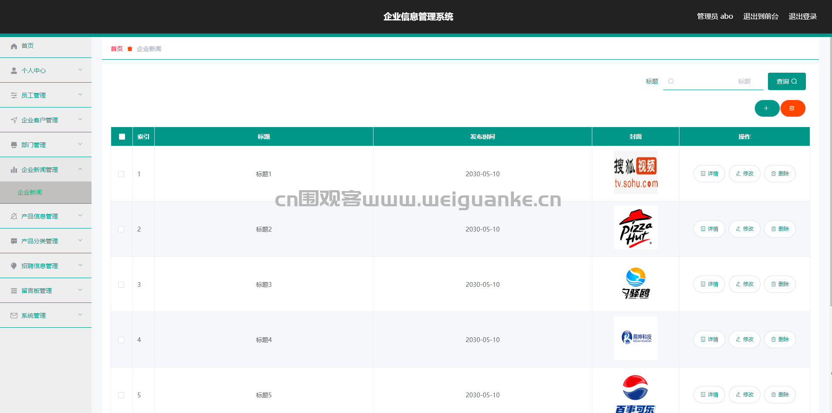
Task: Select the 企业新闻 submenu item
Action: click(x=46, y=192)
